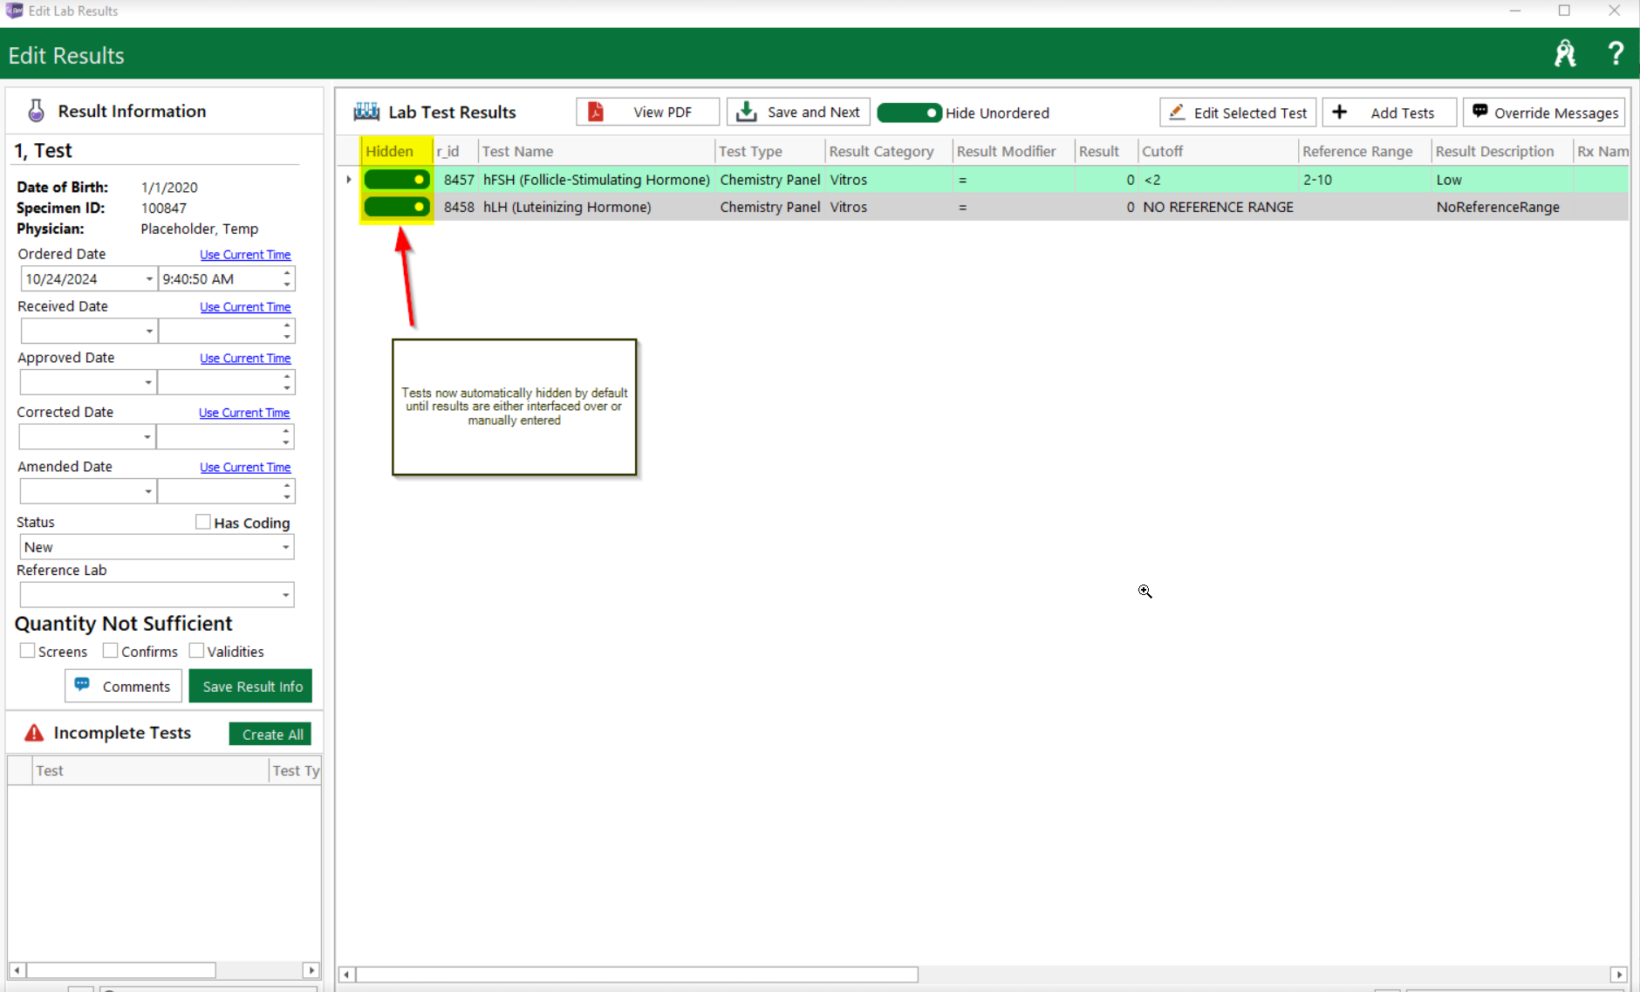Open the Amended Date picker dropdown

148,491
